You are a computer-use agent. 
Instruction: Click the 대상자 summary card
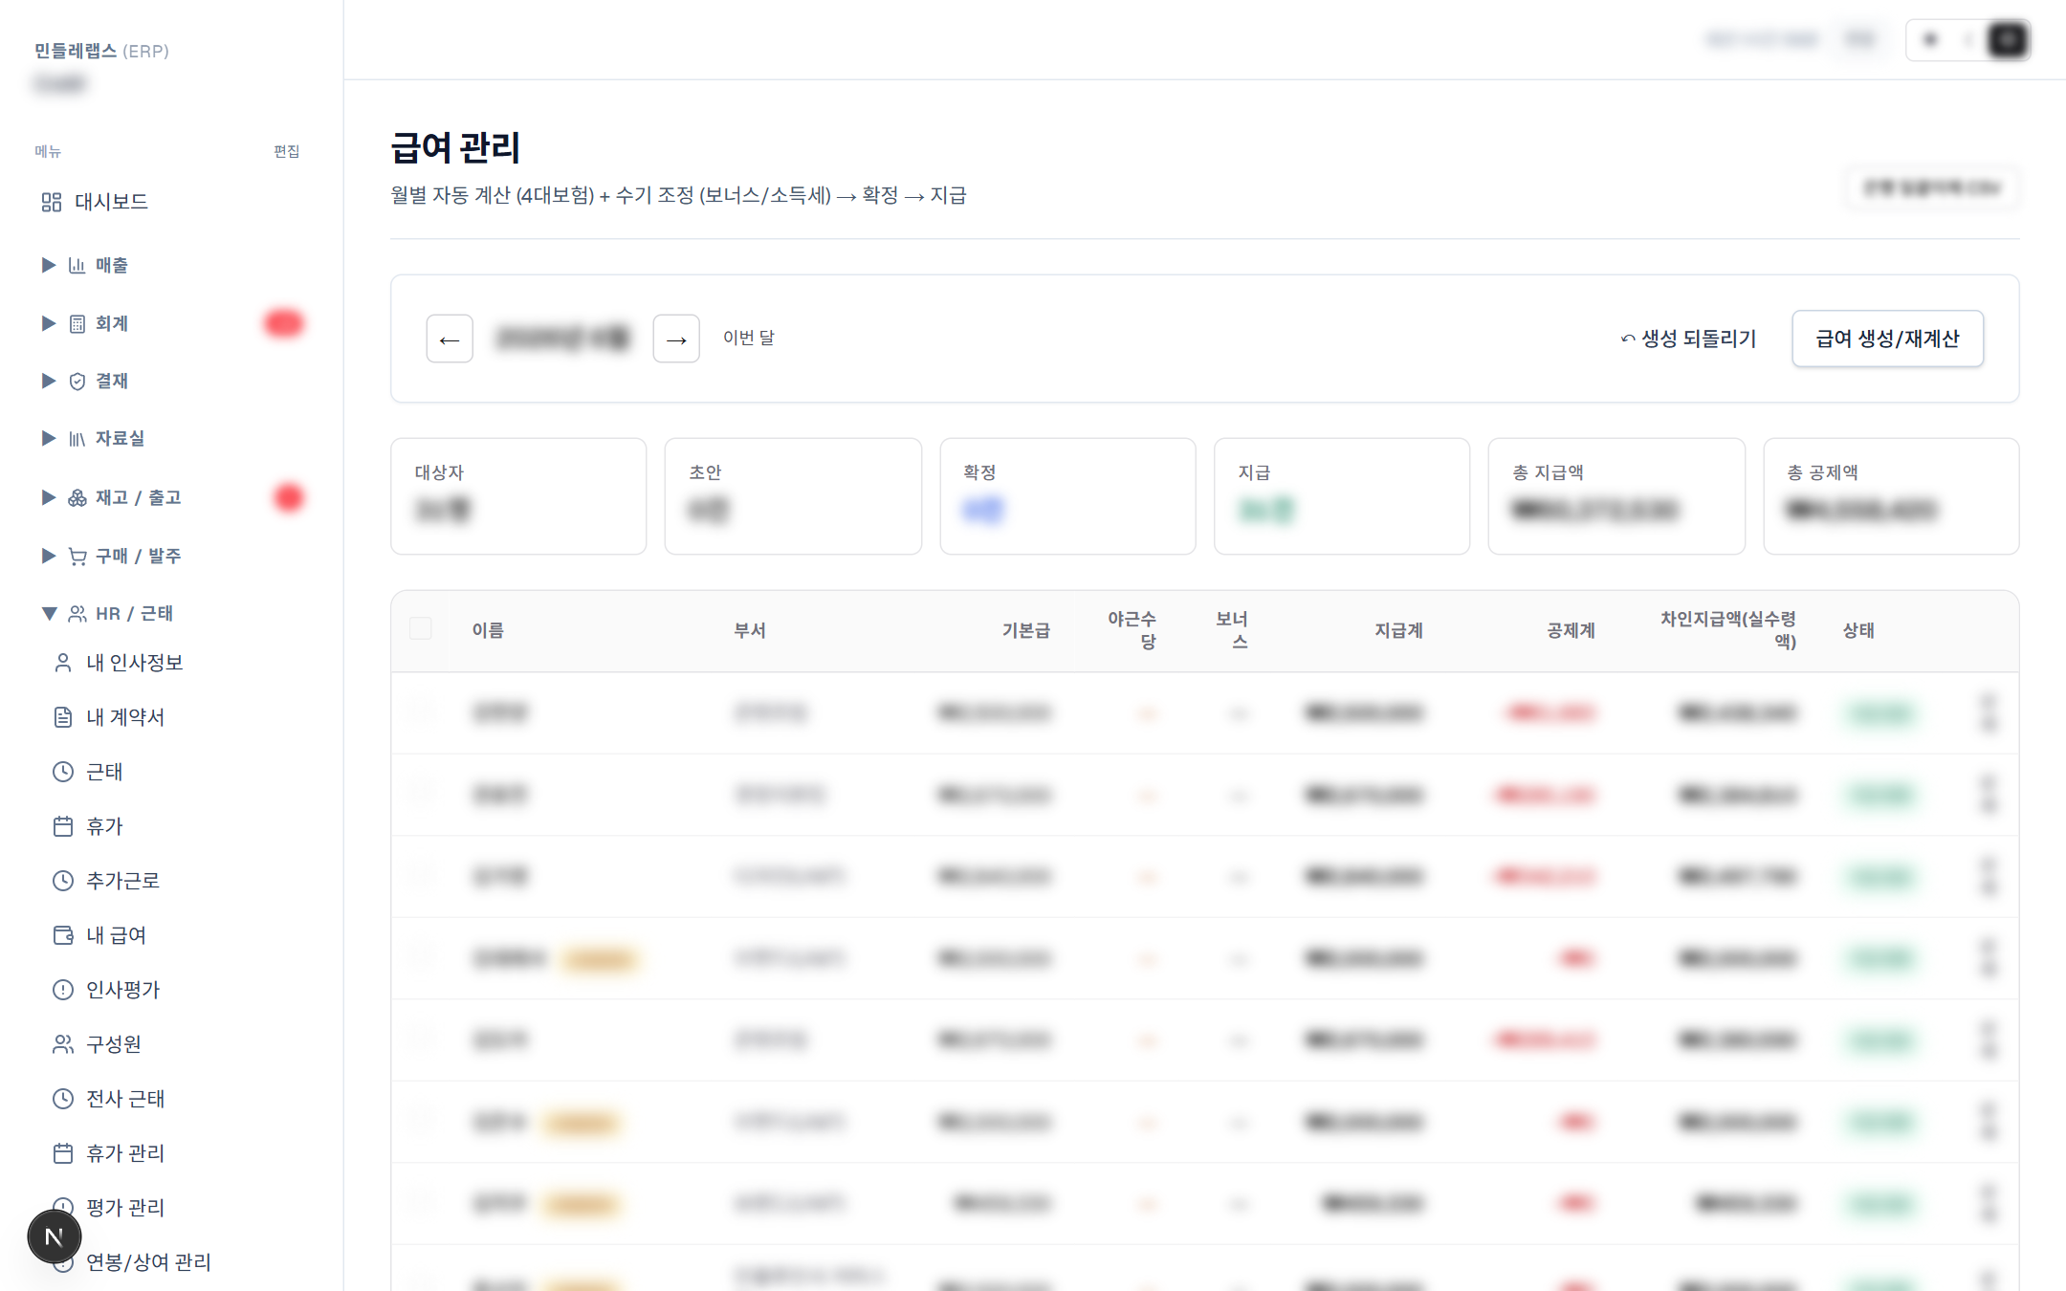pos(518,496)
